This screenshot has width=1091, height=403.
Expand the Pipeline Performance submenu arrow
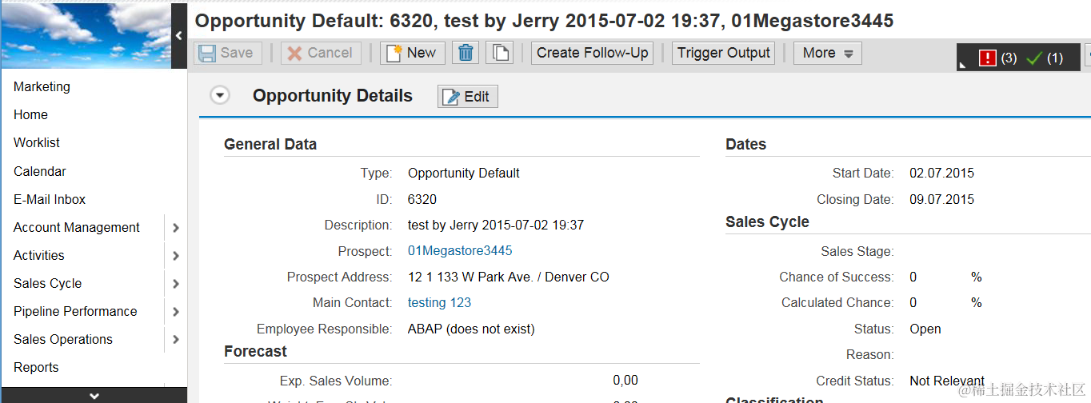pyautogui.click(x=176, y=312)
